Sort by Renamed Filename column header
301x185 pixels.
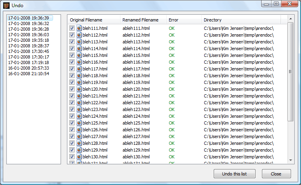click(143, 20)
